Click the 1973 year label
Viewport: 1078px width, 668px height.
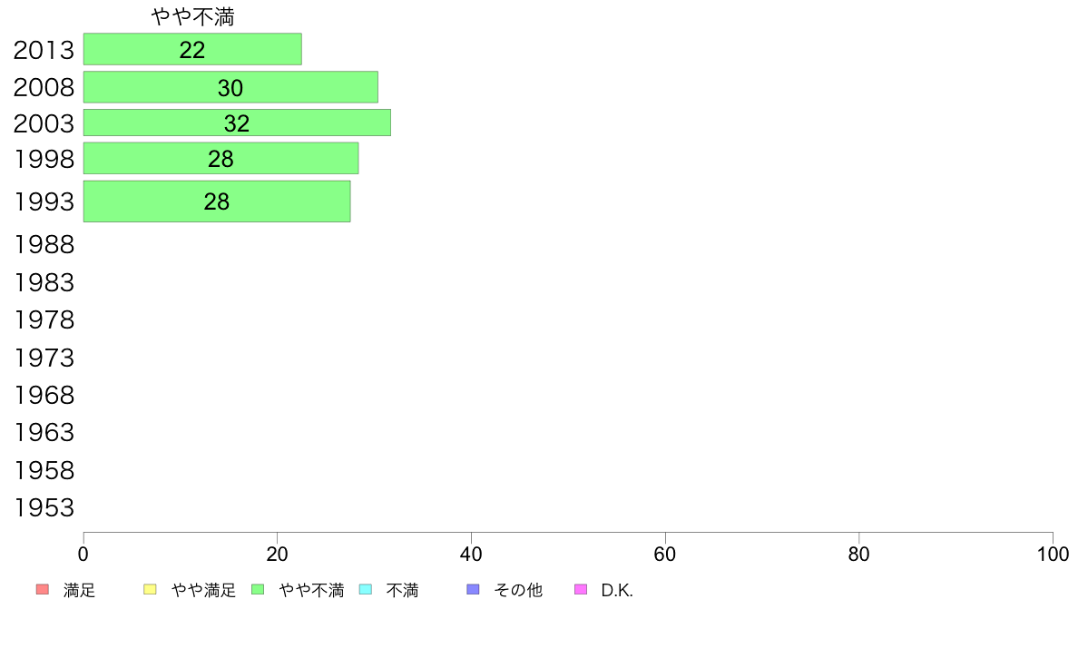(44, 358)
